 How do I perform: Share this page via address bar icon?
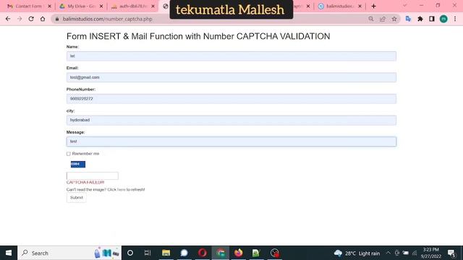pos(383,19)
